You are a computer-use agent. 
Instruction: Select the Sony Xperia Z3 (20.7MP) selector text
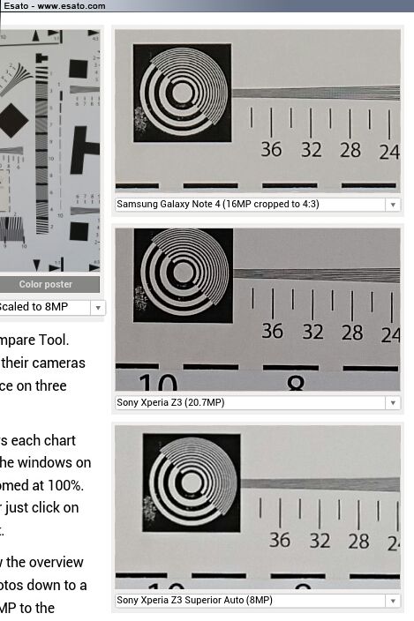(170, 402)
